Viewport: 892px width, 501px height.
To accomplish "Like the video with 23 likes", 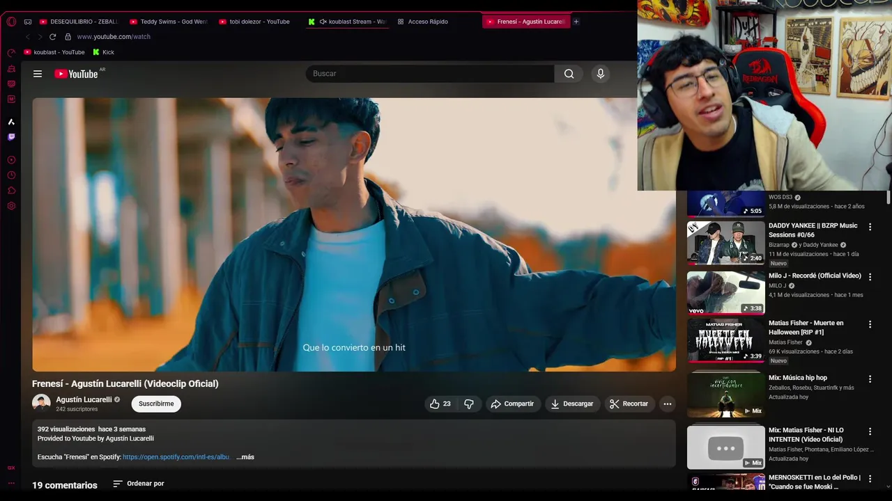I will [440, 404].
